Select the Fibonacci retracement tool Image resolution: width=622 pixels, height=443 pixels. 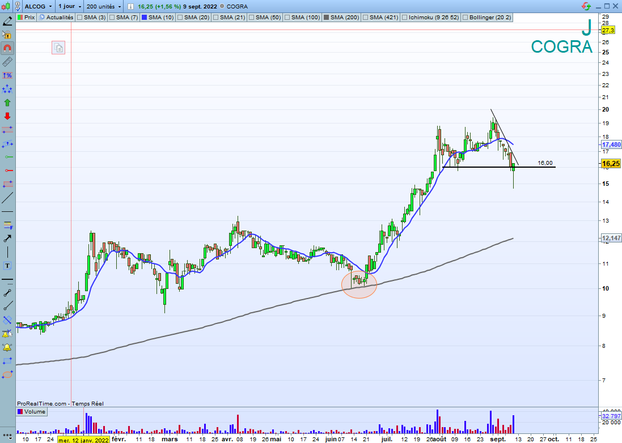(7, 225)
